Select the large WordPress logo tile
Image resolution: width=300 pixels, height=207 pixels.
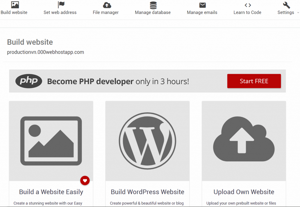click(x=147, y=141)
